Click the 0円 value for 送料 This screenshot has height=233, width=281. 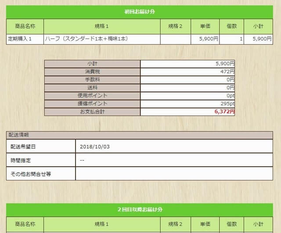pos(187,88)
